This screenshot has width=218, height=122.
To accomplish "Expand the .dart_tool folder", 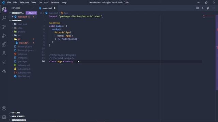I will (12, 24).
